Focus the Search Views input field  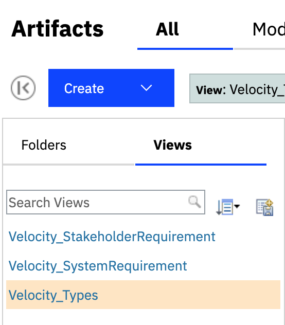tap(98, 202)
